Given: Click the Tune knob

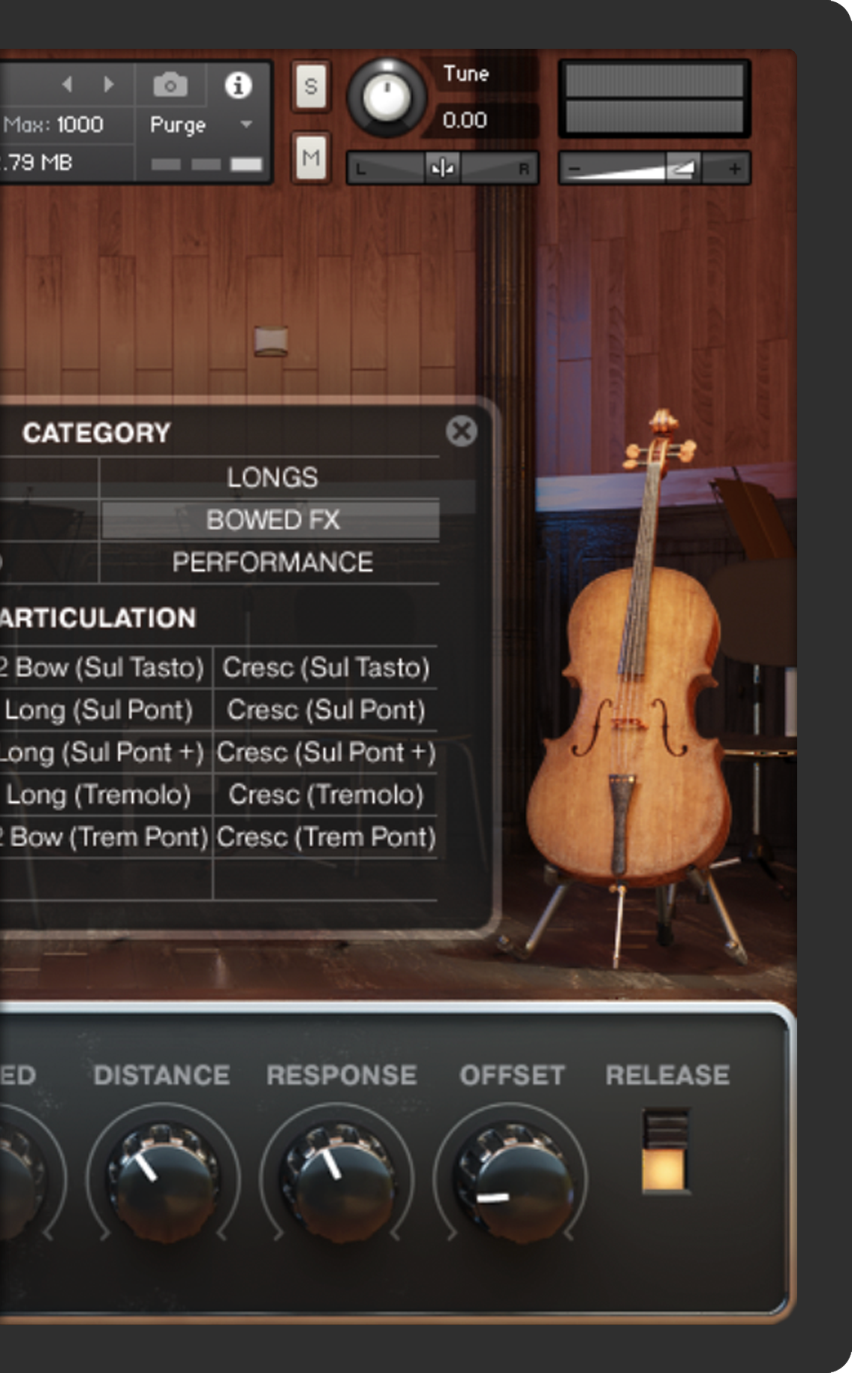Looking at the screenshot, I should pos(387,97).
